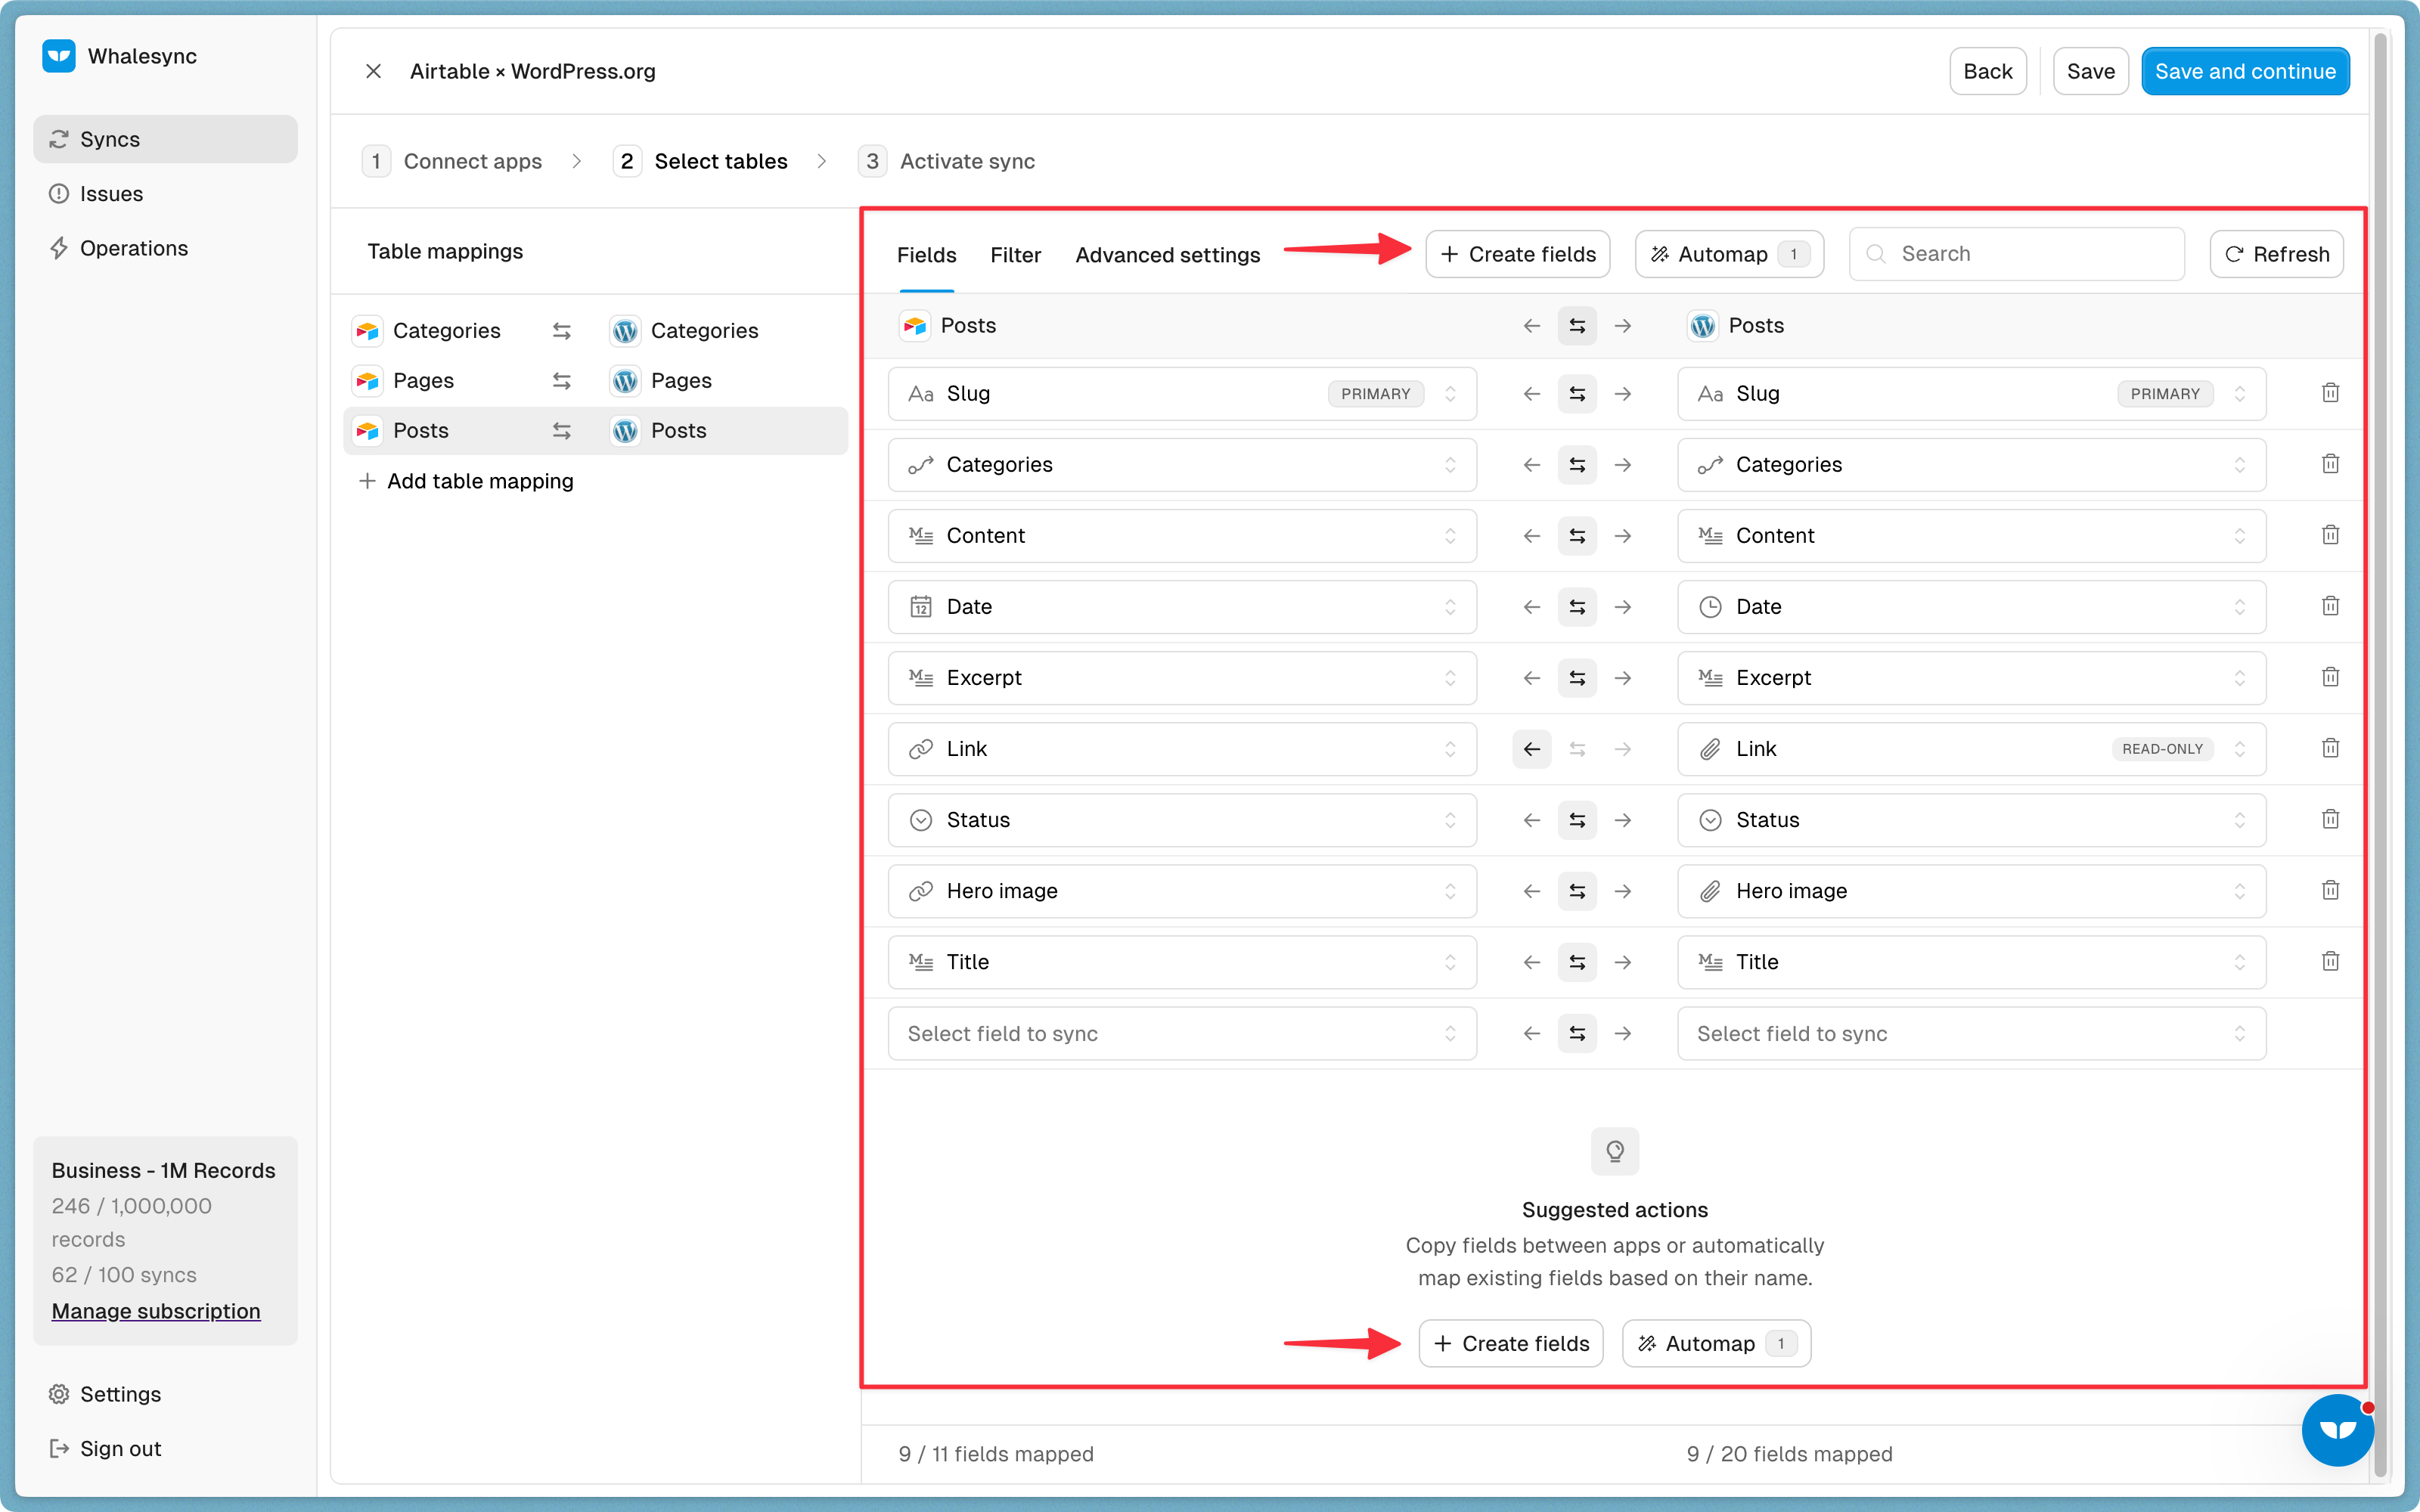
Task: Delete the Link field mapping
Action: click(x=2330, y=748)
